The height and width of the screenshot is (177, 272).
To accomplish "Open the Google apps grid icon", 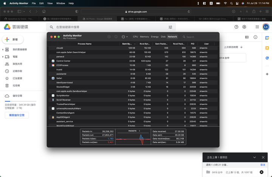I will (257, 27).
